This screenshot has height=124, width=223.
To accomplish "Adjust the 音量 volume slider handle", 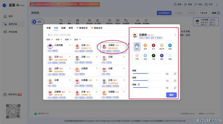I will tap(148, 74).
